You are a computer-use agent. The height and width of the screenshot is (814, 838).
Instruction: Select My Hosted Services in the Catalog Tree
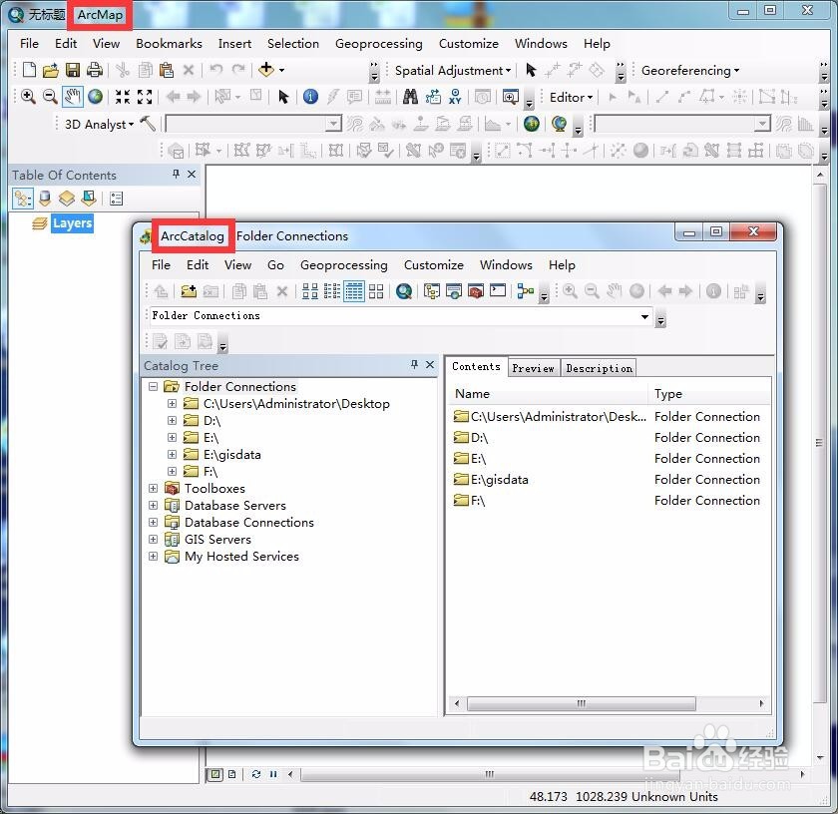tap(241, 556)
